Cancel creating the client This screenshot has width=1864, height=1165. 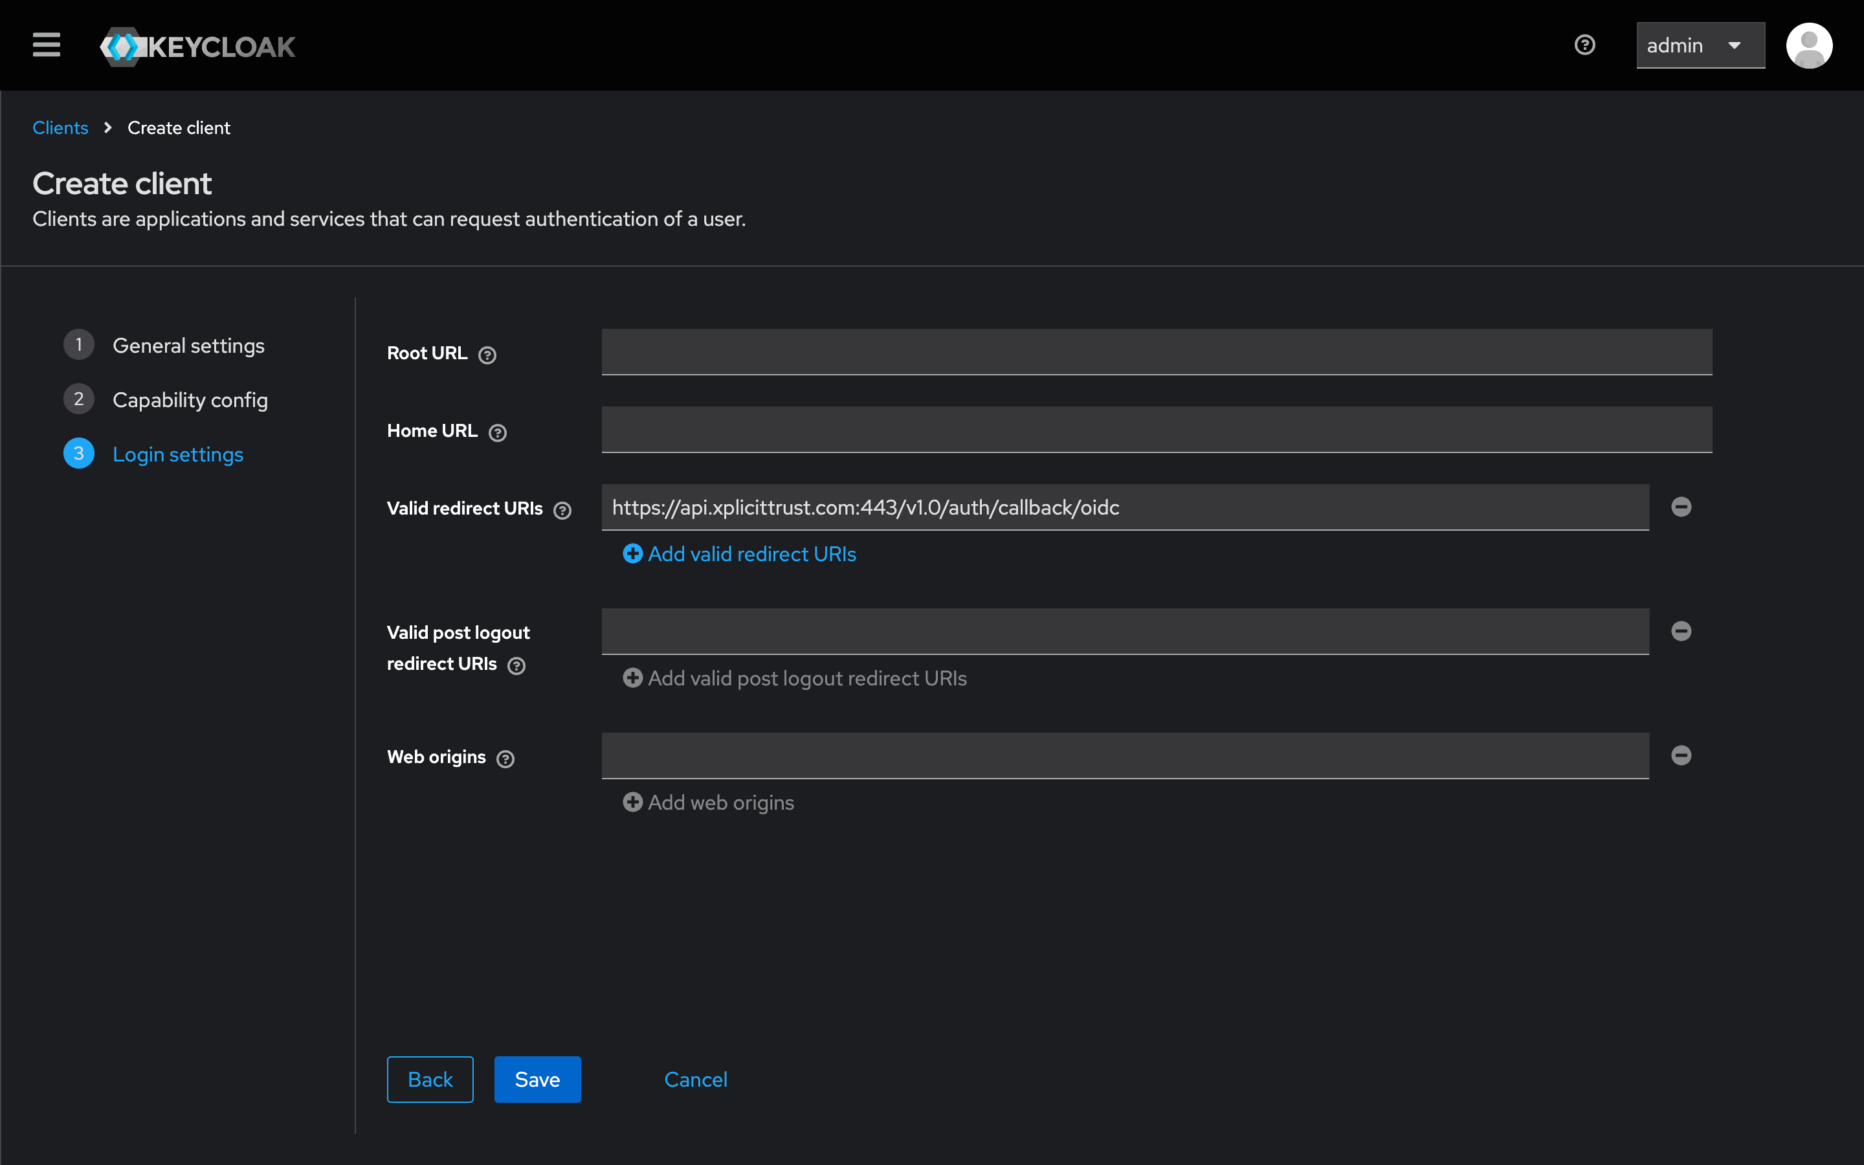tap(694, 1079)
